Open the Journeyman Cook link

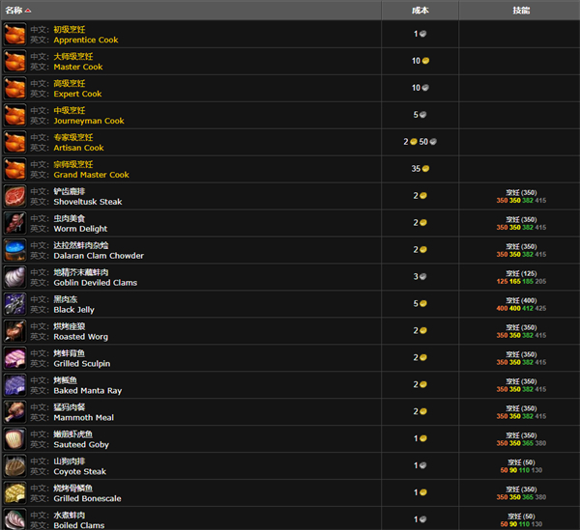[88, 122]
